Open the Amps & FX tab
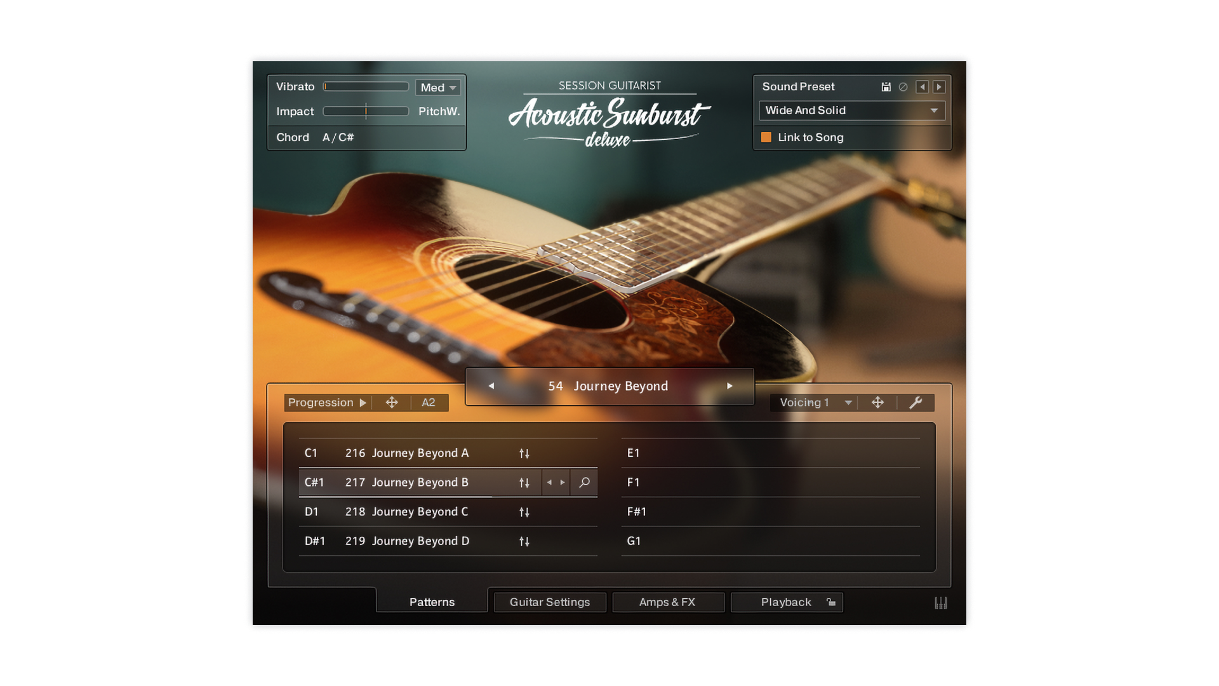The width and height of the screenshot is (1219, 686). click(x=667, y=602)
